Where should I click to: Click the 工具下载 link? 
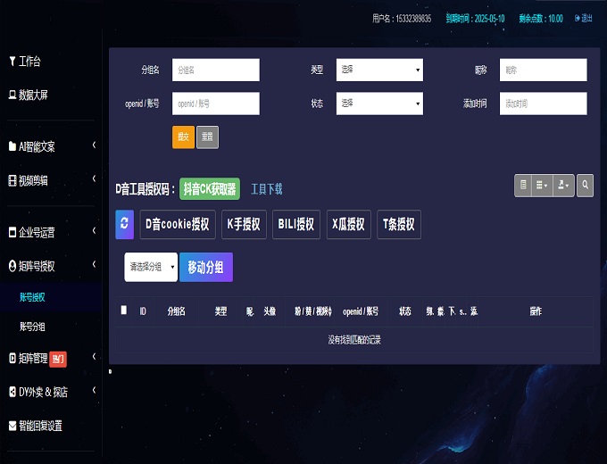[x=266, y=189]
